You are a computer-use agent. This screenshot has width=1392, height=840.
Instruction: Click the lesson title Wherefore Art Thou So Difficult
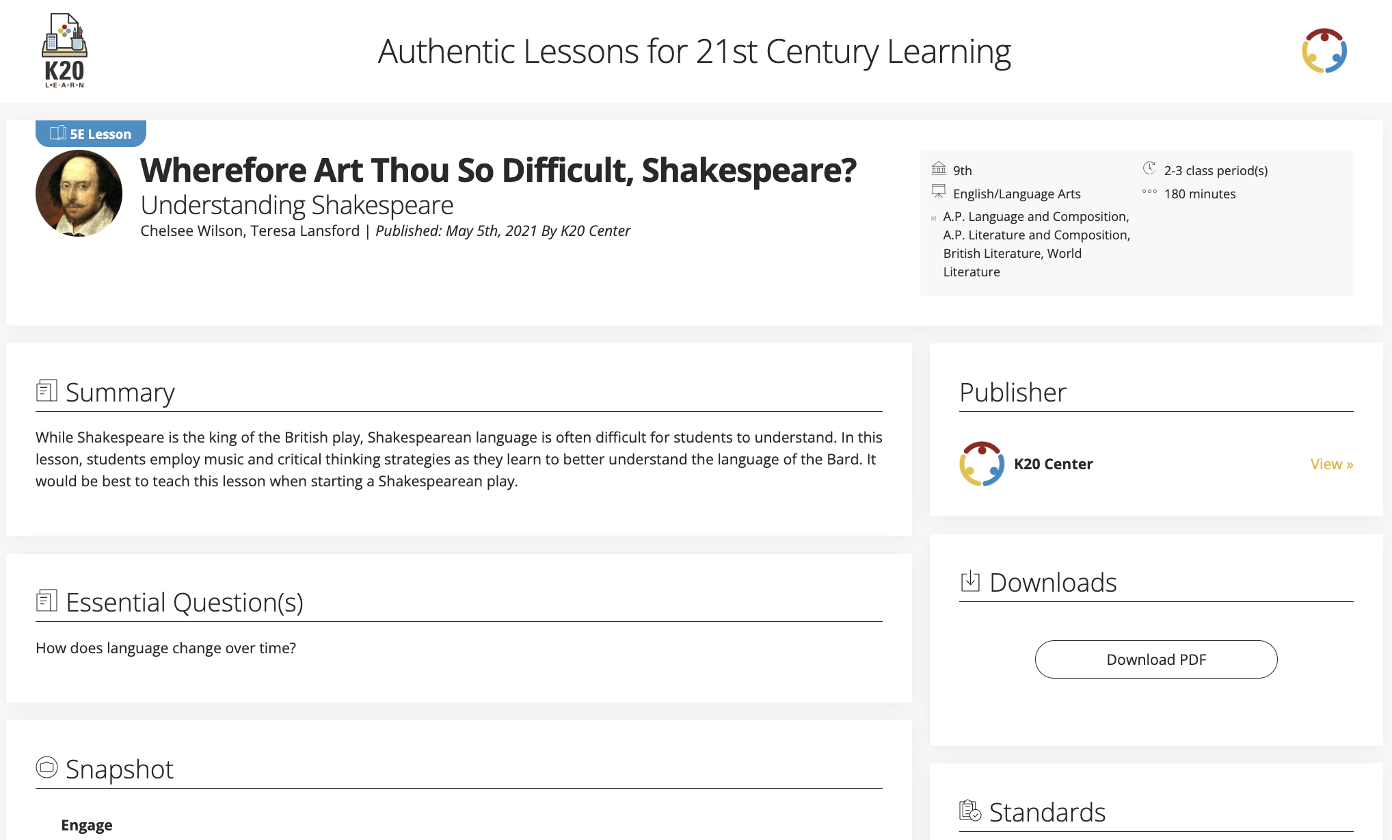click(498, 171)
